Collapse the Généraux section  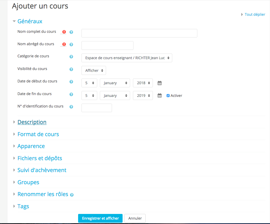(x=30, y=21)
